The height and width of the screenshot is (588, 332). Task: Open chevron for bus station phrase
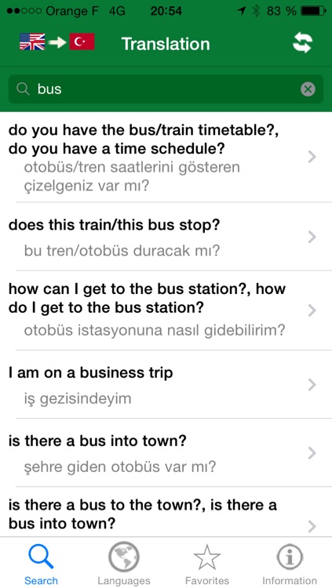coord(312,310)
